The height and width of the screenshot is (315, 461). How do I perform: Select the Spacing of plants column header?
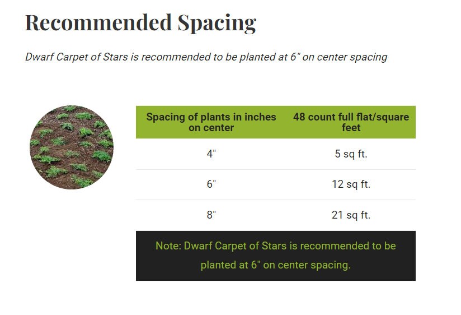(x=211, y=122)
